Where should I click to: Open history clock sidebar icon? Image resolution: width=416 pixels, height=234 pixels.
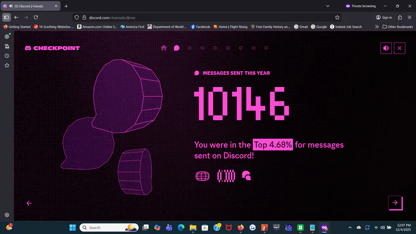coord(7,55)
